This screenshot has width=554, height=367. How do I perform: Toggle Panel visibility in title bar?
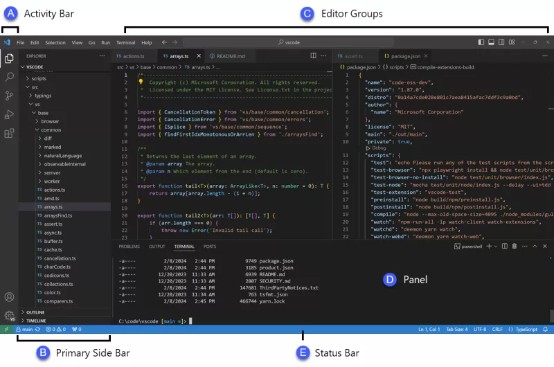pyautogui.click(x=492, y=42)
